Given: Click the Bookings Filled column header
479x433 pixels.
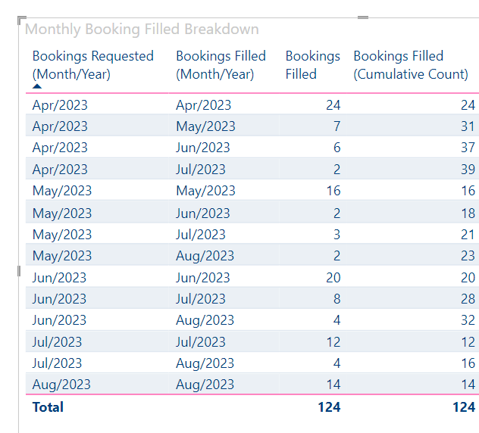Looking at the screenshot, I should click(312, 65).
